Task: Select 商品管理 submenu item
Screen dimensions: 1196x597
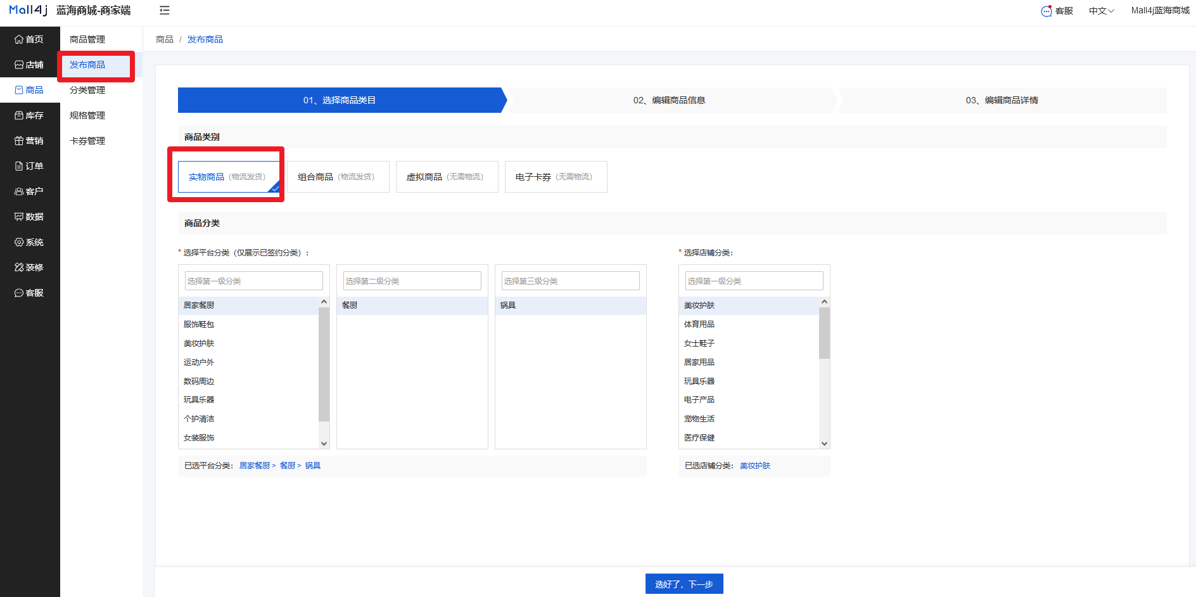Action: click(x=101, y=39)
